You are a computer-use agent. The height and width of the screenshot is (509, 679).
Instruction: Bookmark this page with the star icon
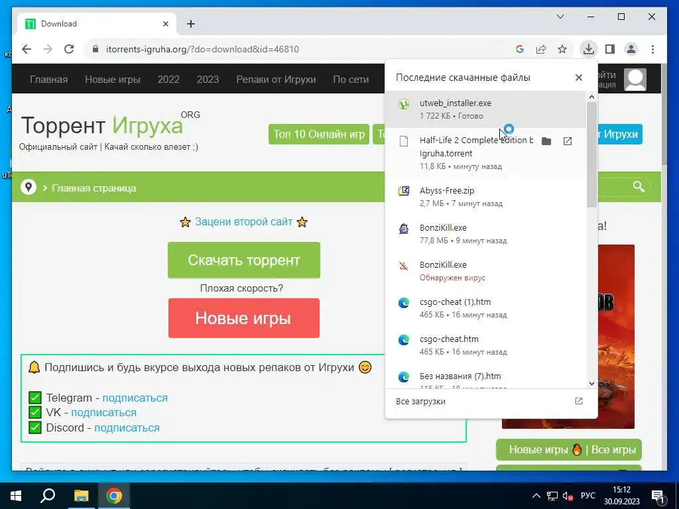(562, 49)
